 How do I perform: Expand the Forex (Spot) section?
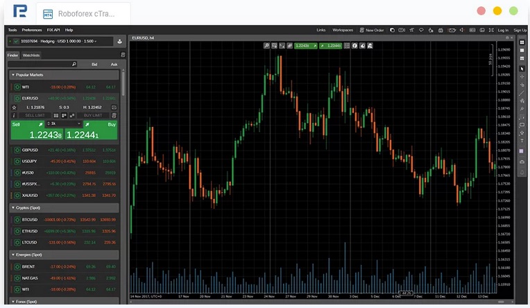64,301
